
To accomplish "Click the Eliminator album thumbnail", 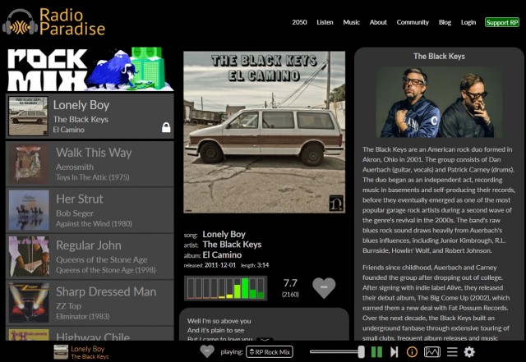I will pos(29,303).
